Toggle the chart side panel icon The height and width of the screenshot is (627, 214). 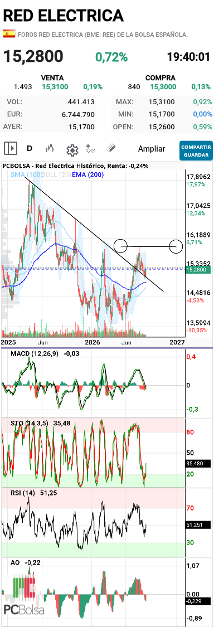[x=11, y=149]
